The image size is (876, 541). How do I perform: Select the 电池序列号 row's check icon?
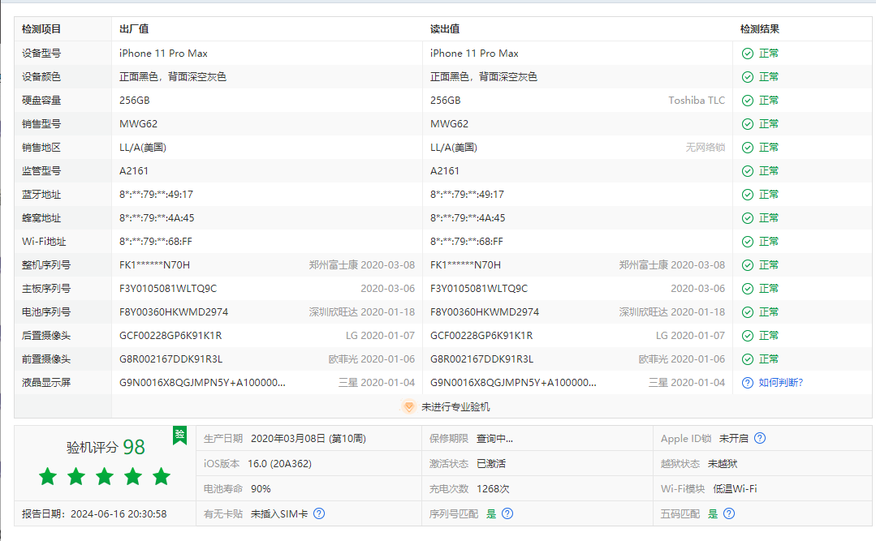pos(748,312)
